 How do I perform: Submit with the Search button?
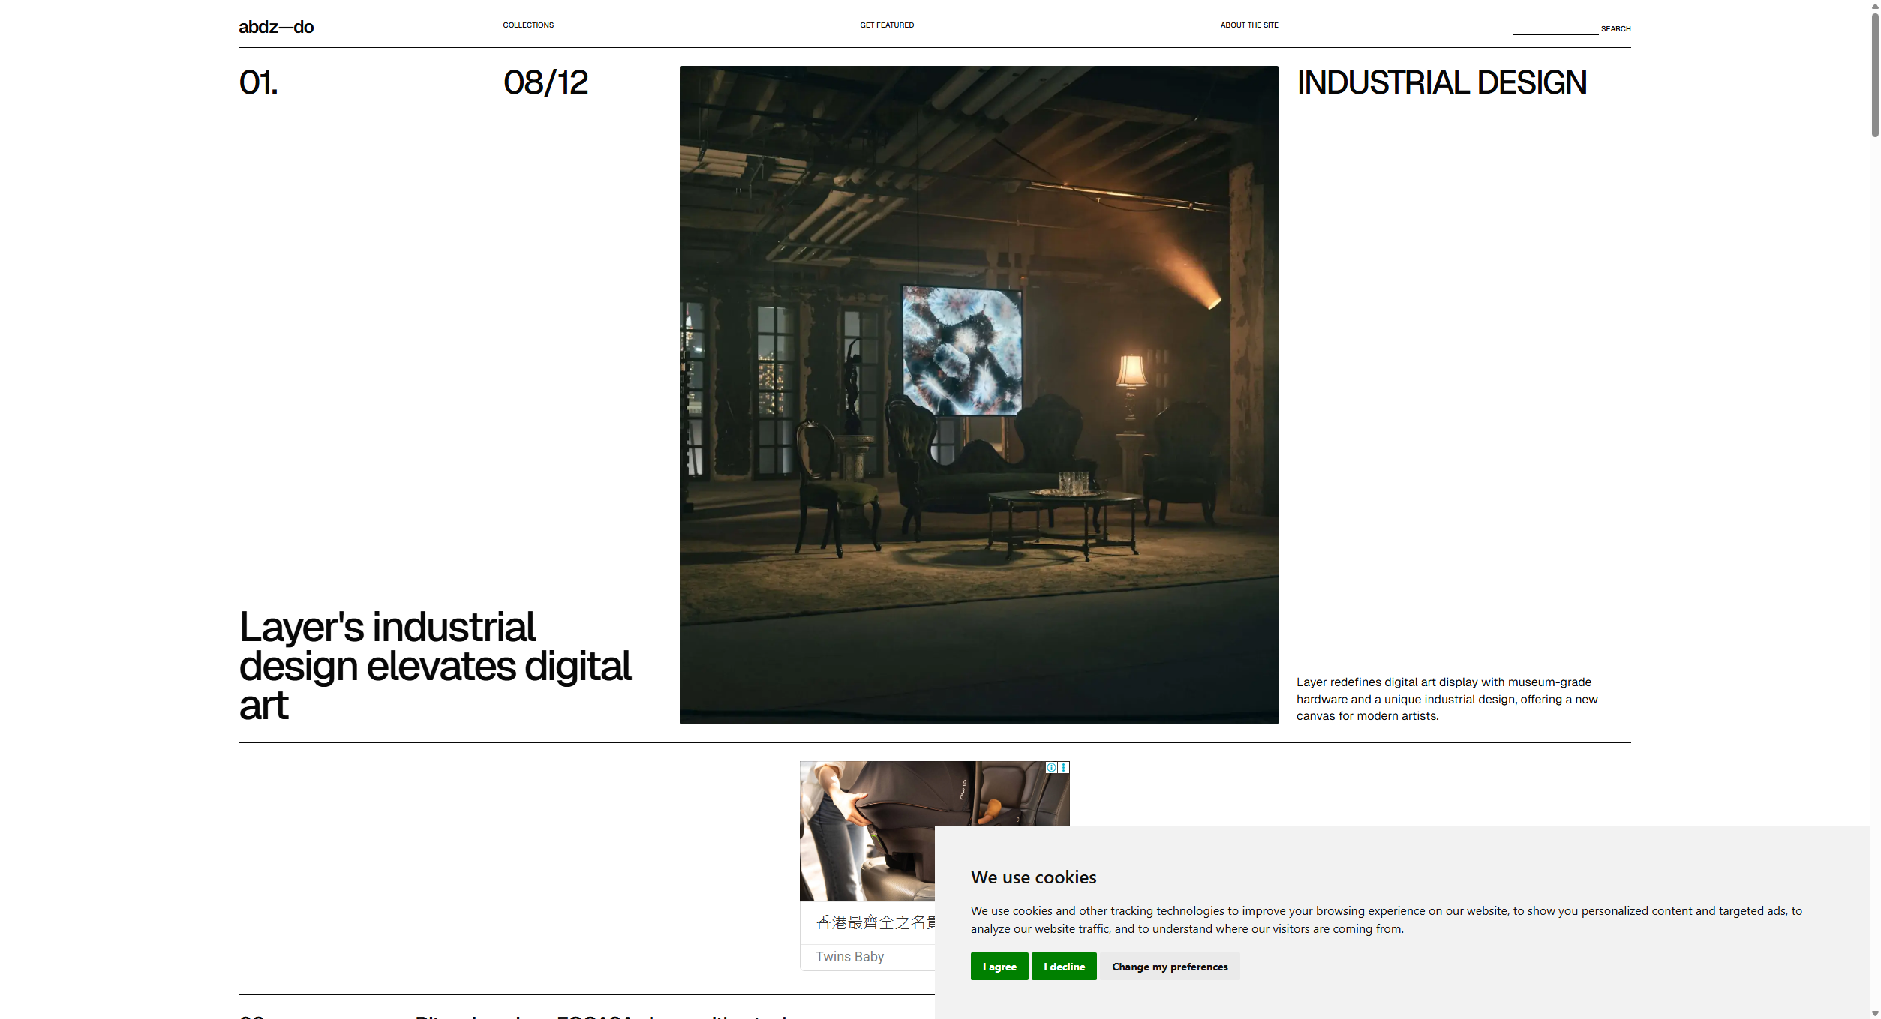1615,29
